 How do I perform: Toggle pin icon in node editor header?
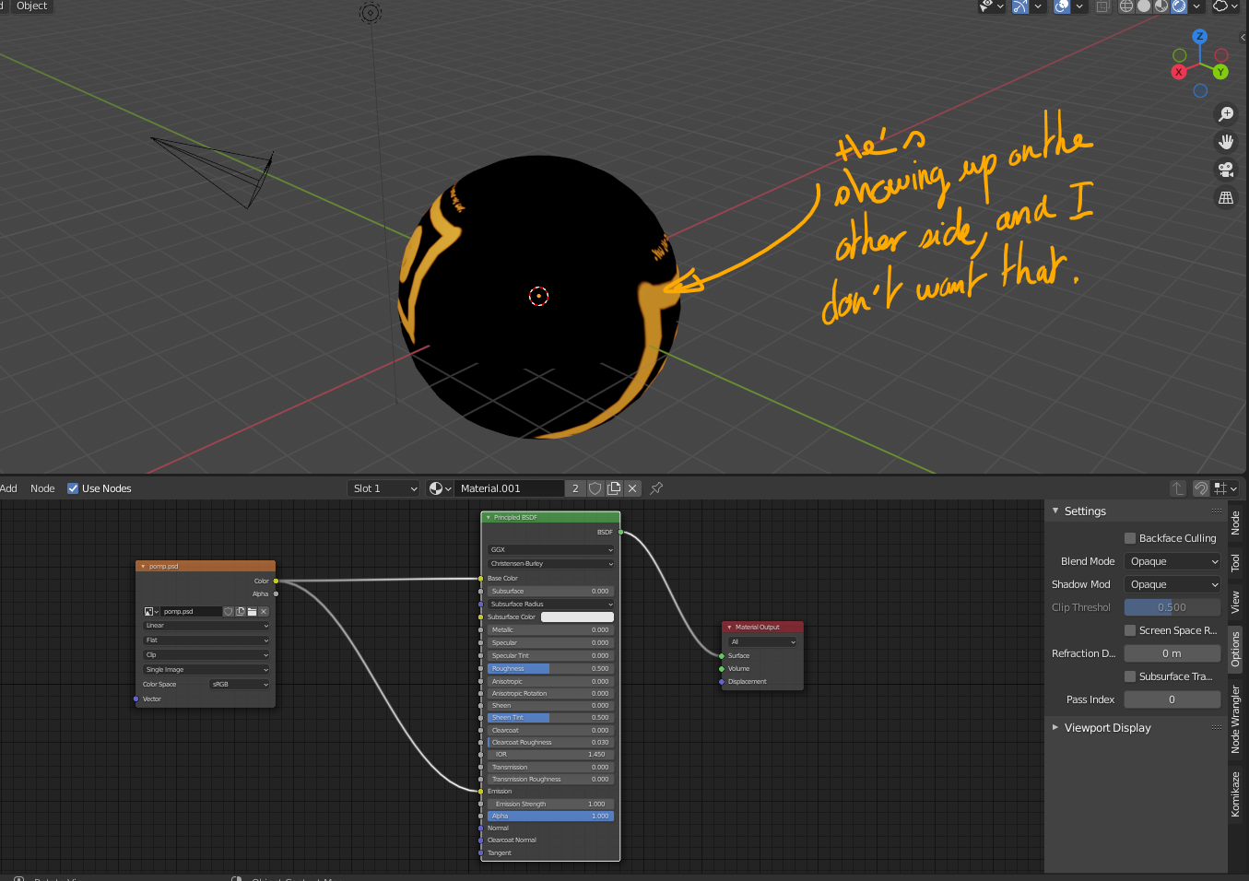(656, 488)
